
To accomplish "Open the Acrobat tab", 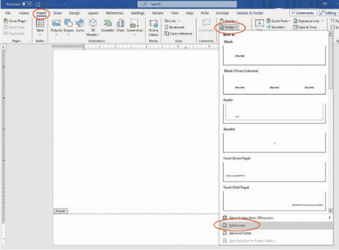I will [x=222, y=13].
